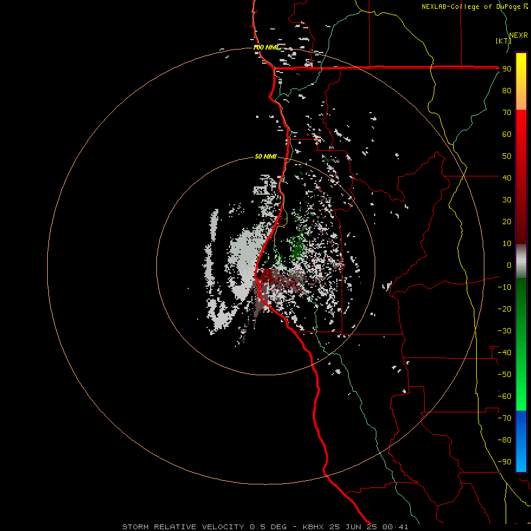Pick the yellow segment of the color bar

[x=521, y=81]
